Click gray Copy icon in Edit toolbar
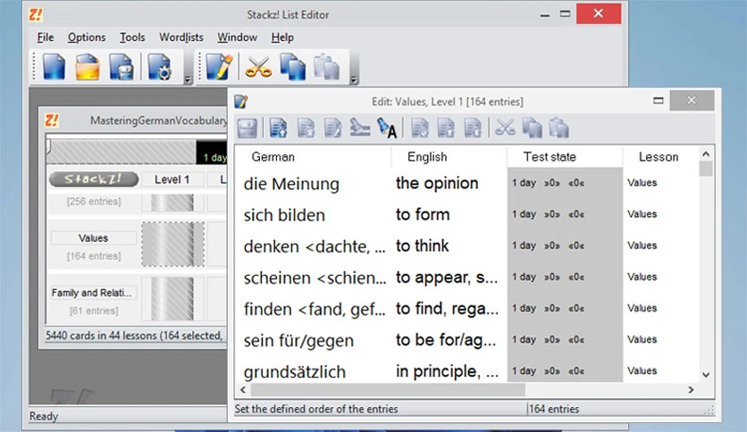The width and height of the screenshot is (747, 432). tap(533, 128)
